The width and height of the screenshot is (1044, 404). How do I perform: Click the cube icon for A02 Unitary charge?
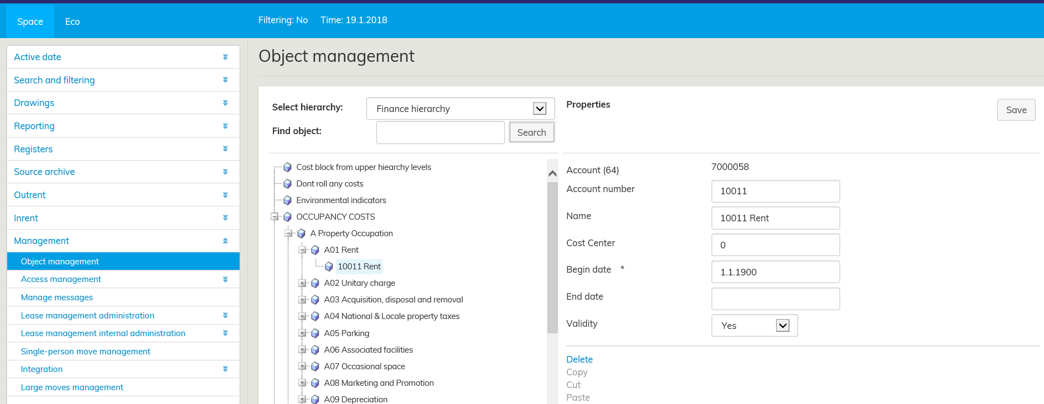(315, 283)
